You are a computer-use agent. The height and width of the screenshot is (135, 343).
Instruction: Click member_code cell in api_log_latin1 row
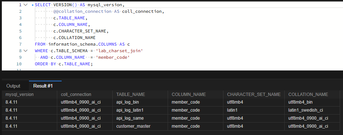pyautogui.click(x=196, y=110)
